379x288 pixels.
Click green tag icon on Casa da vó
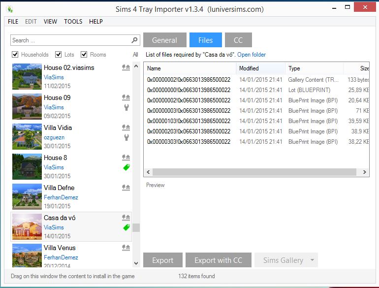(x=126, y=227)
